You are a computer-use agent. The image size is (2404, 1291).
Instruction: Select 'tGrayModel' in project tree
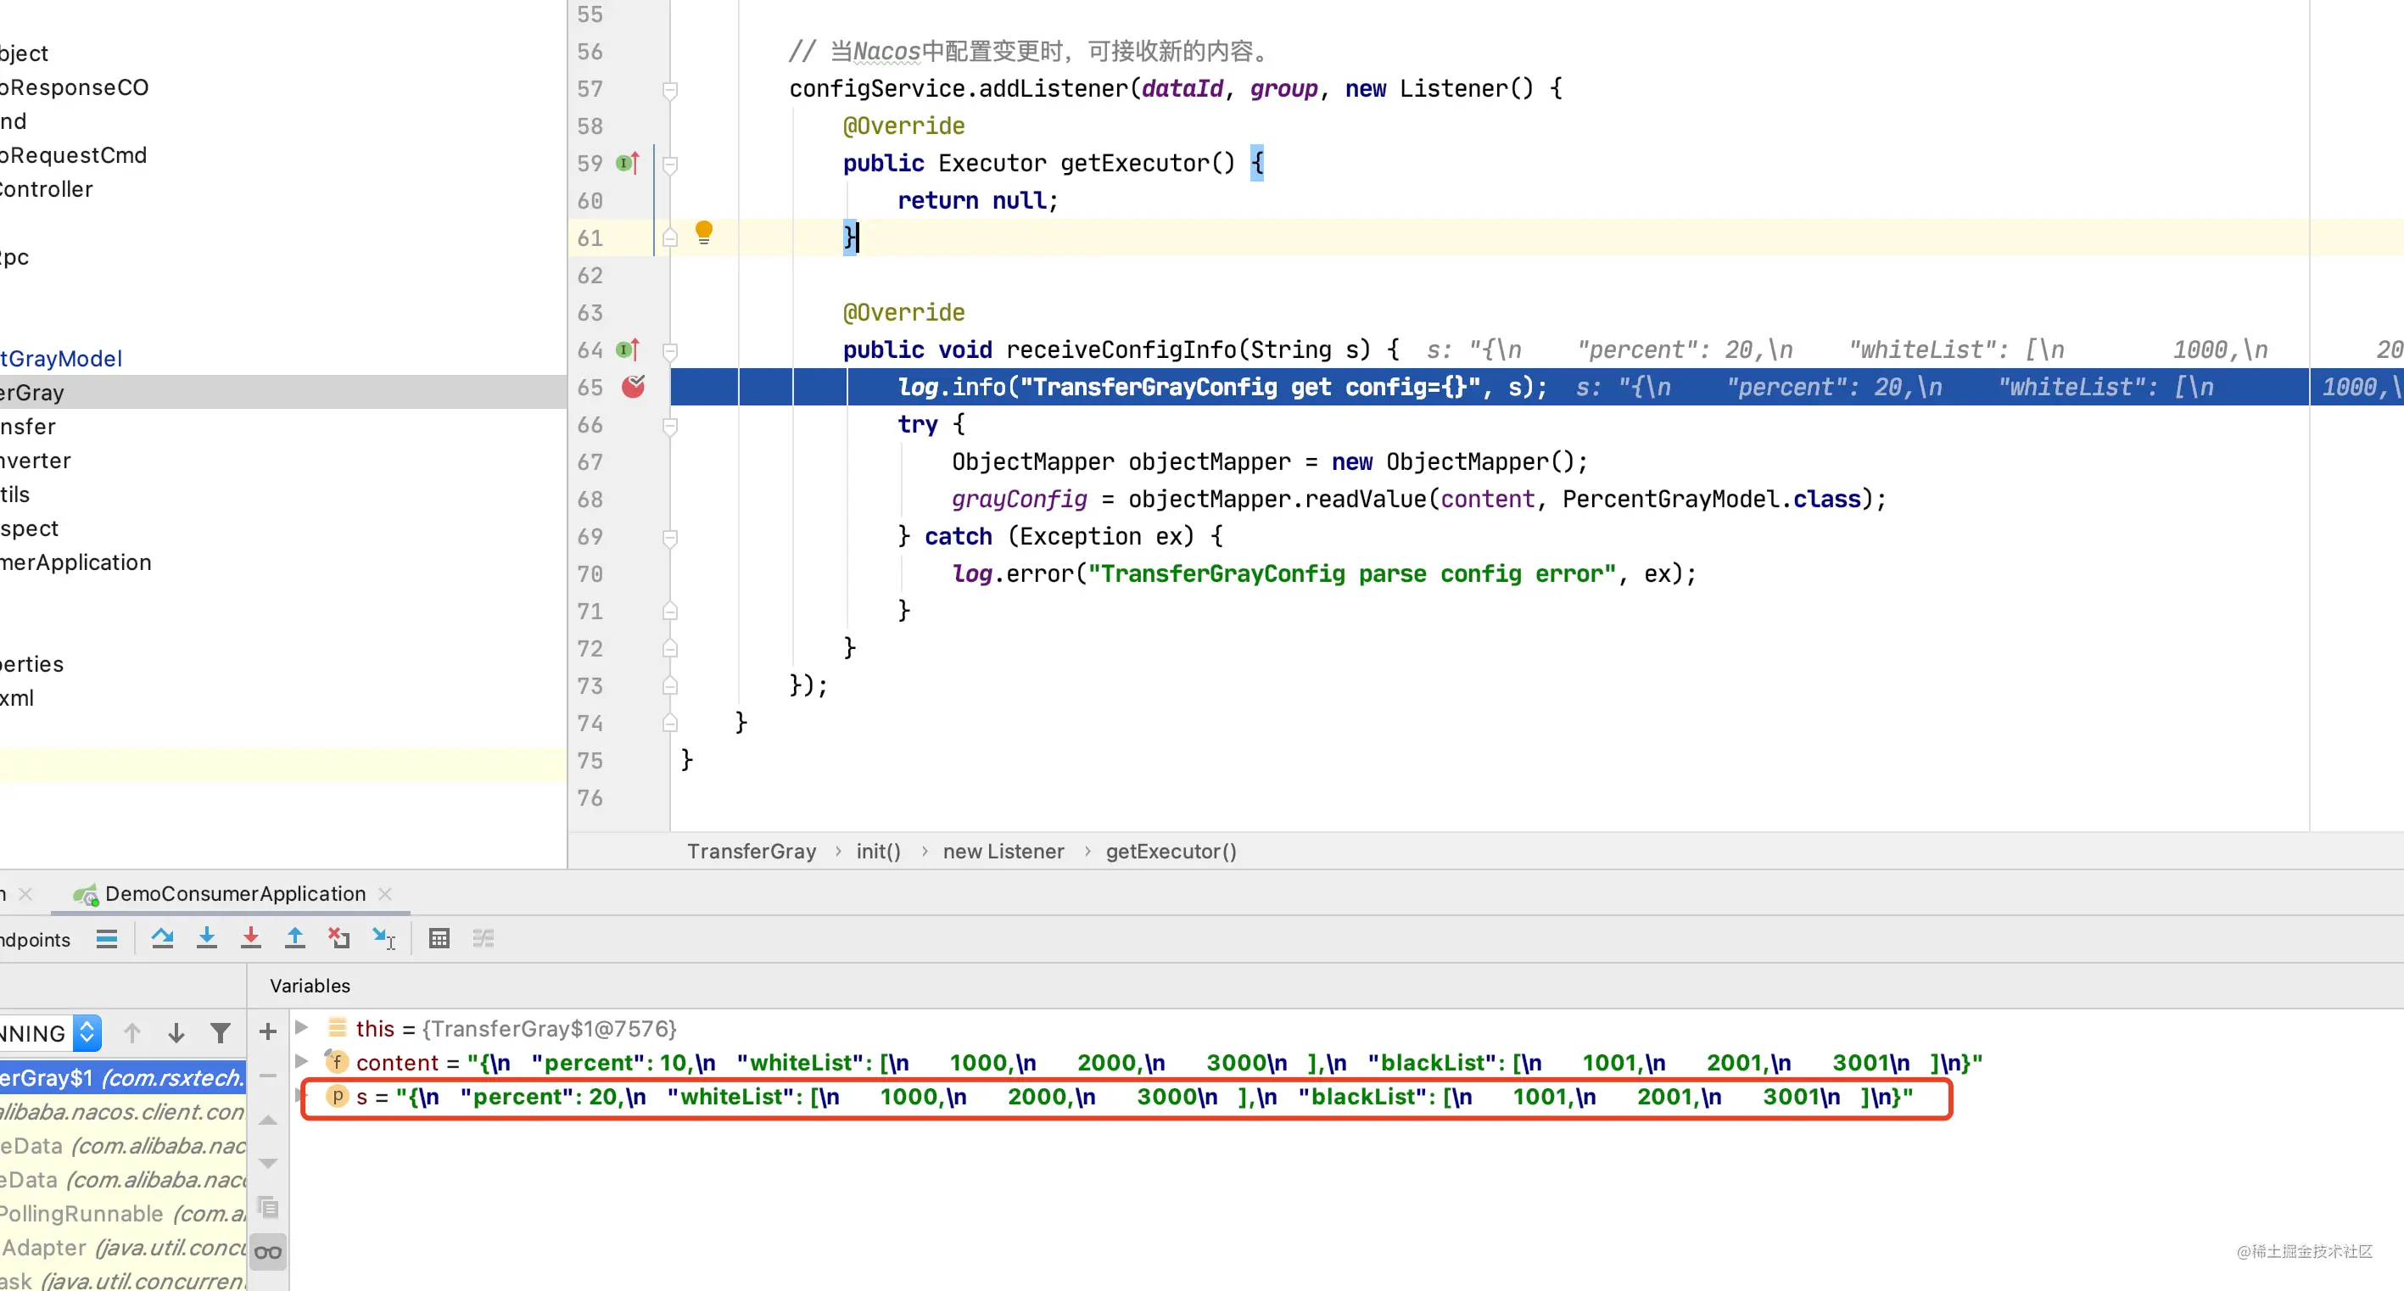pyautogui.click(x=62, y=359)
